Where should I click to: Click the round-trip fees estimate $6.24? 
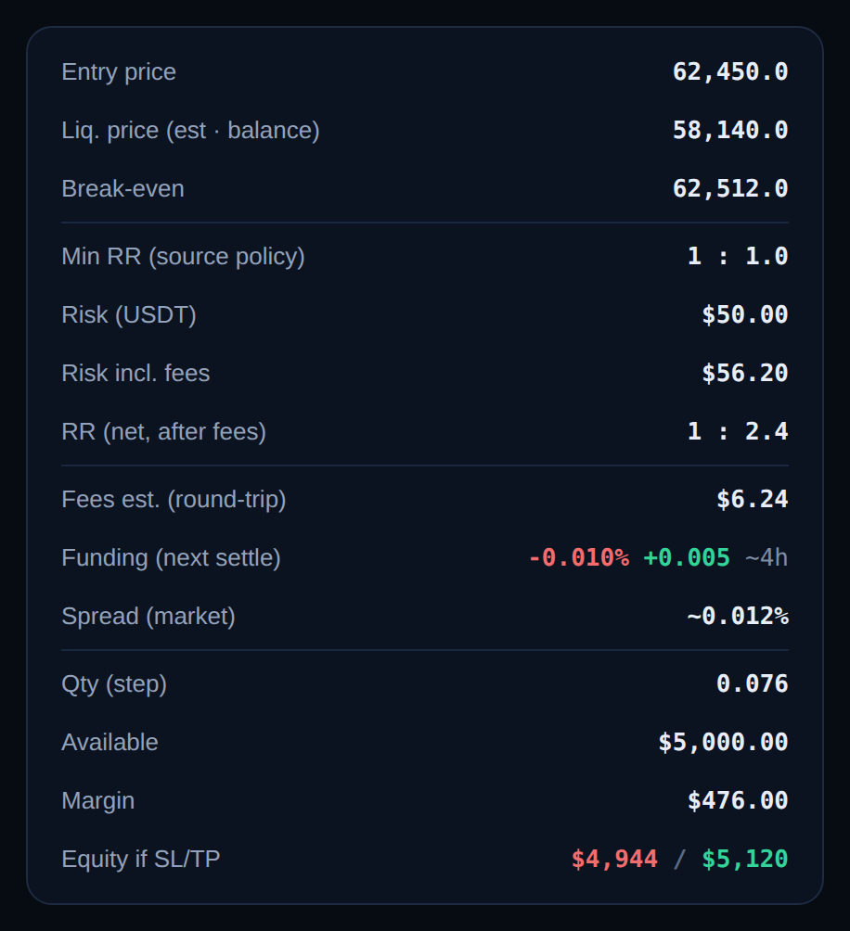pos(752,499)
